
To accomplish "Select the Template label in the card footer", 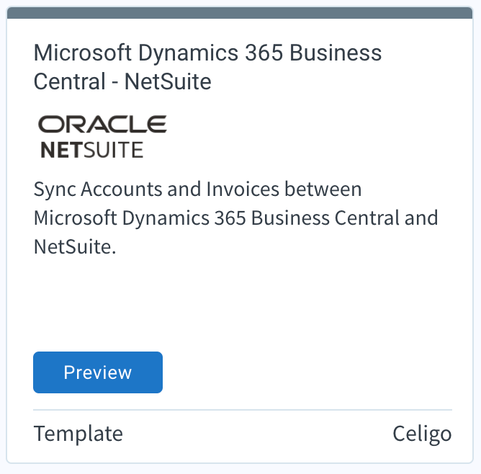I will point(78,434).
